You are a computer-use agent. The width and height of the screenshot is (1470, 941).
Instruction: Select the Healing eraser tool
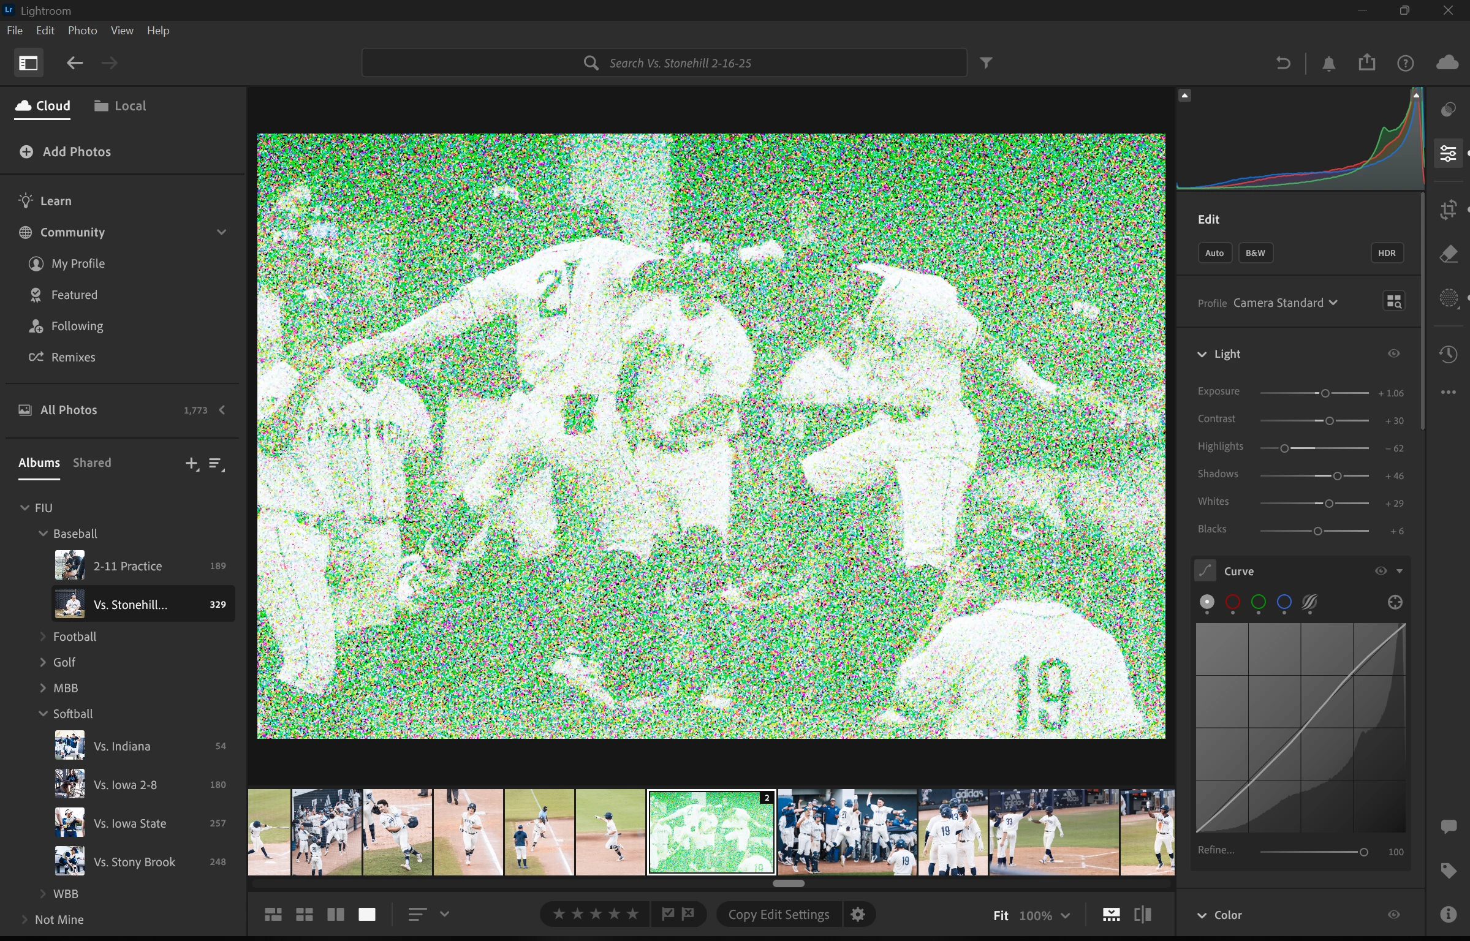pyautogui.click(x=1449, y=254)
